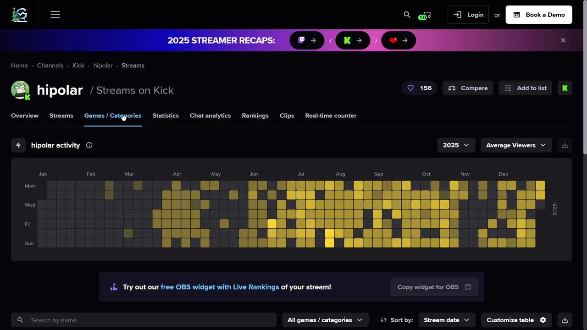Viewport: 587px width, 330px height.
Task: Open channel on Kick via green K icon
Action: [x=565, y=88]
